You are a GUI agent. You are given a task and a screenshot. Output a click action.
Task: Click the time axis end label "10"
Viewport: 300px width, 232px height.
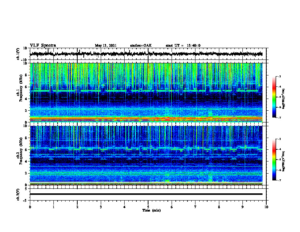coord(266,207)
